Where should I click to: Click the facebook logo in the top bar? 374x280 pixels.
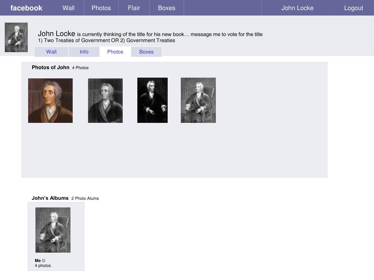click(x=26, y=8)
